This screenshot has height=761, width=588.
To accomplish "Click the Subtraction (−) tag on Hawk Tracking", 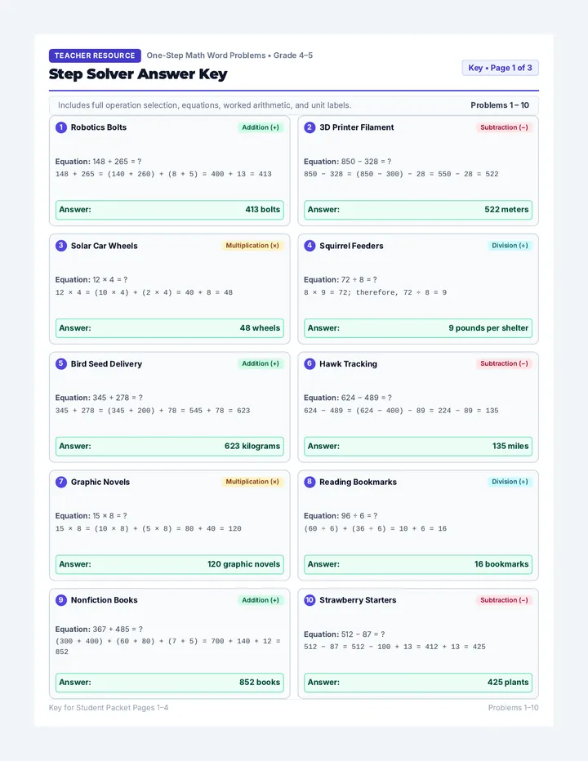I will click(x=504, y=363).
